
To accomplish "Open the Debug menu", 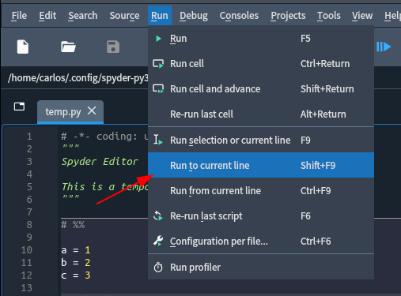I will (194, 16).
